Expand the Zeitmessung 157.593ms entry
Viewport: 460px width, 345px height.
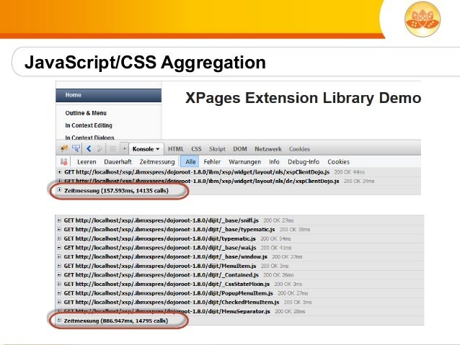(x=60, y=190)
